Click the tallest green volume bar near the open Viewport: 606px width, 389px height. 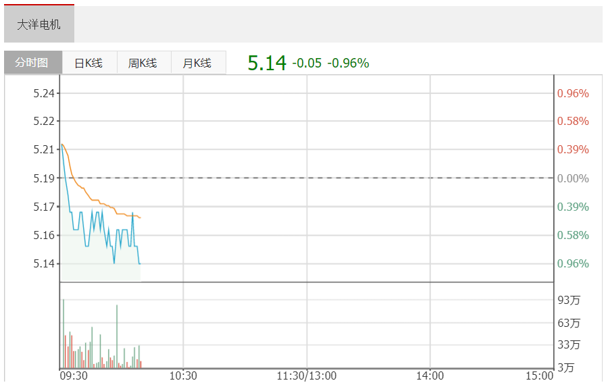[x=64, y=334]
